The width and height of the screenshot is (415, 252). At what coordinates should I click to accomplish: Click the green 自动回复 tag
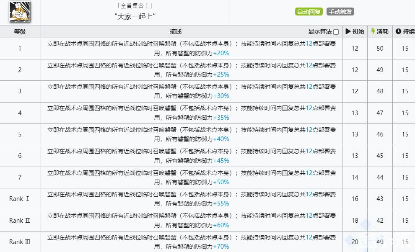(x=309, y=12)
